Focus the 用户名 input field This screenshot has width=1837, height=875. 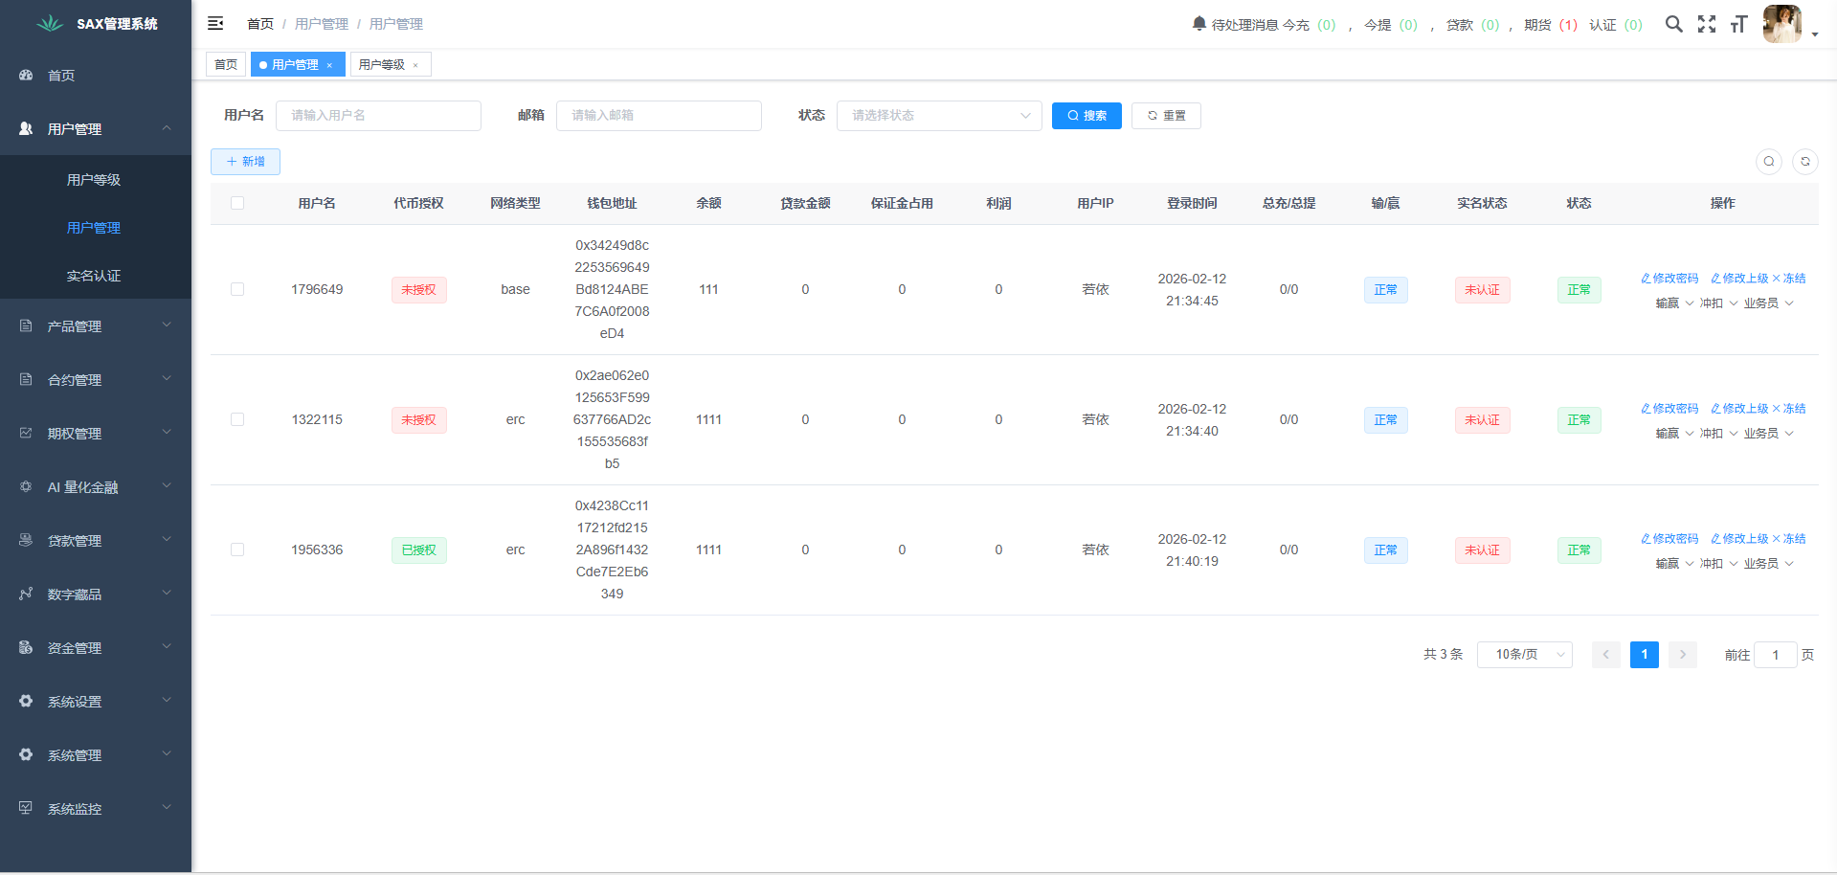pyautogui.click(x=378, y=116)
